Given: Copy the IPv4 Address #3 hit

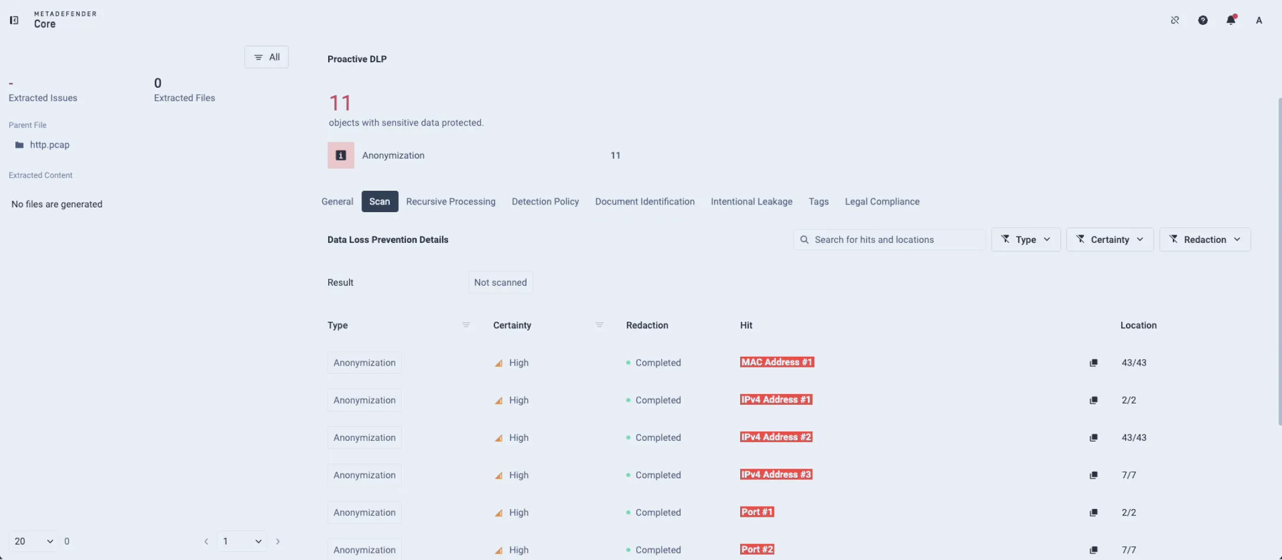Looking at the screenshot, I should coord(1093,475).
